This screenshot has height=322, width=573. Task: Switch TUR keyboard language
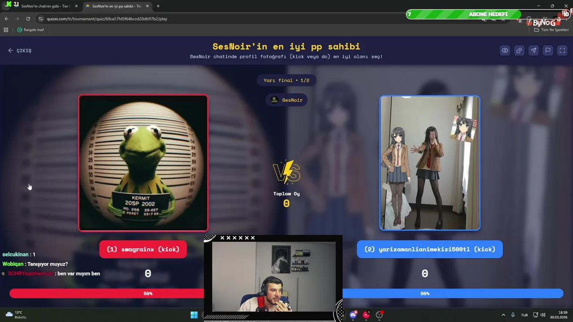[524, 315]
